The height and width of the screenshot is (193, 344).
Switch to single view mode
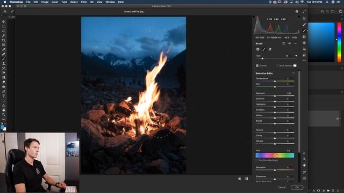(240, 179)
